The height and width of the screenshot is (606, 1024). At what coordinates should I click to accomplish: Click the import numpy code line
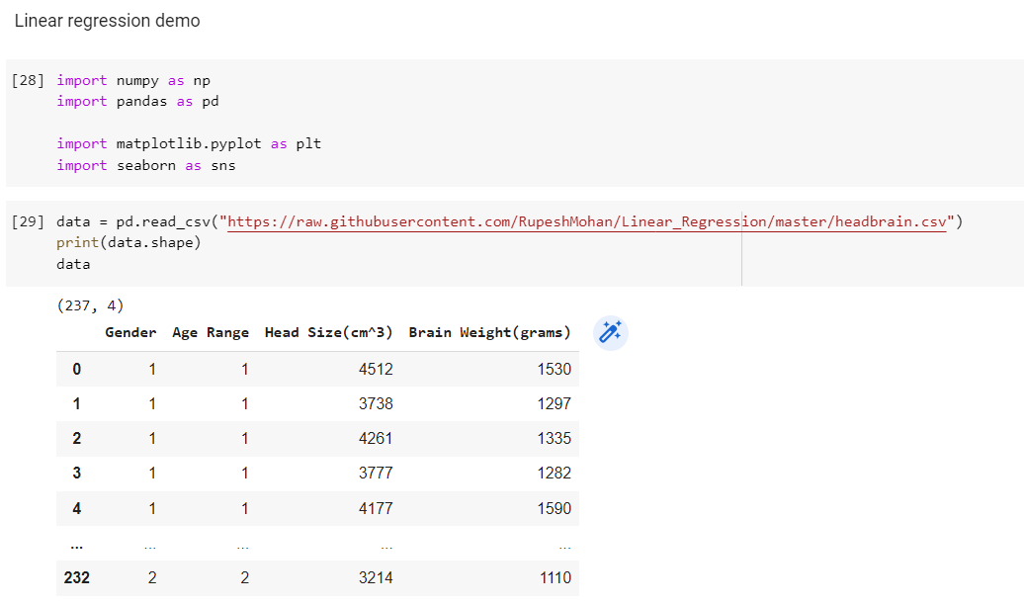pyautogui.click(x=135, y=80)
